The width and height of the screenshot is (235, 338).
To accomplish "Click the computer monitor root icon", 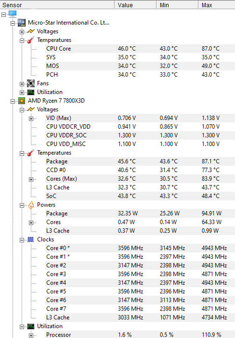I will click(13, 14).
